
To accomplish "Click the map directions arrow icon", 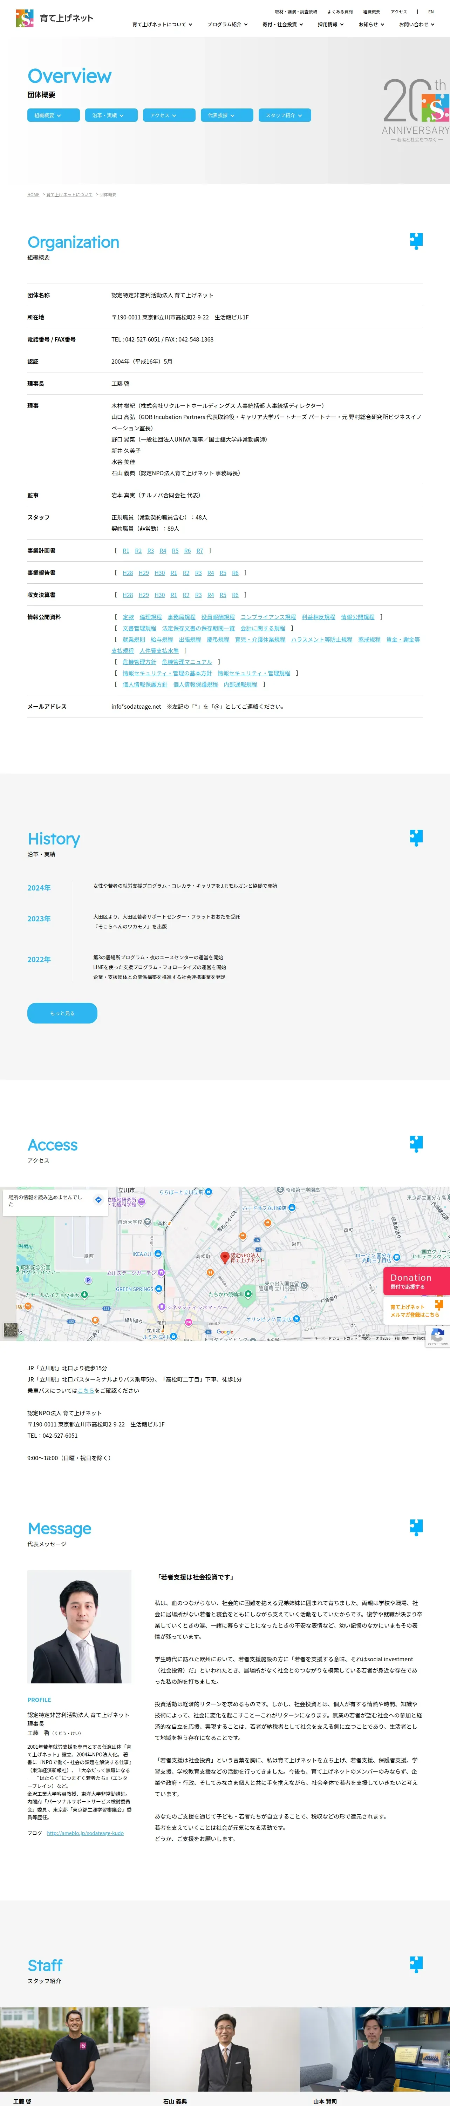I will click(x=98, y=1200).
